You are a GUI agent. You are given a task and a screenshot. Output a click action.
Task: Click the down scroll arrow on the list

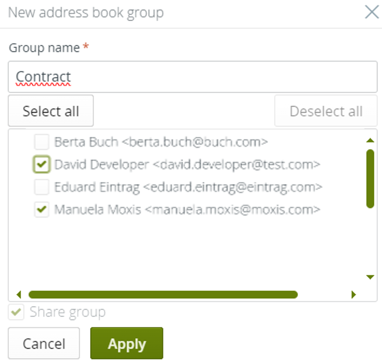tap(370, 277)
